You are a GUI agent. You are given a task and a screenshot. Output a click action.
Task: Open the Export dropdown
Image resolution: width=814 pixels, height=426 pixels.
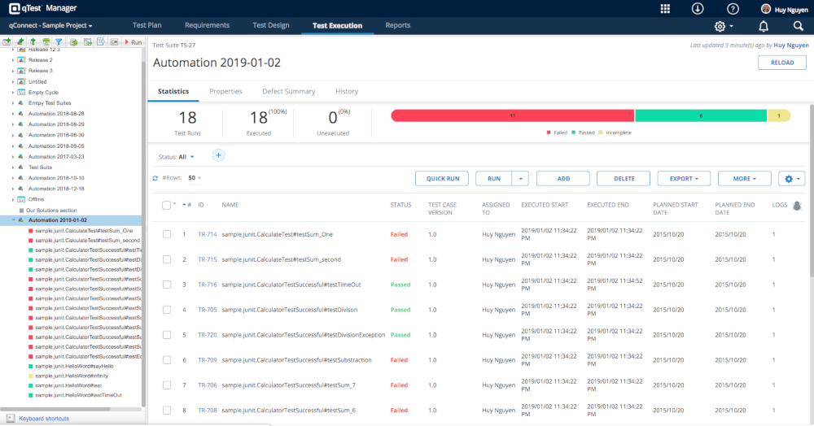(684, 178)
